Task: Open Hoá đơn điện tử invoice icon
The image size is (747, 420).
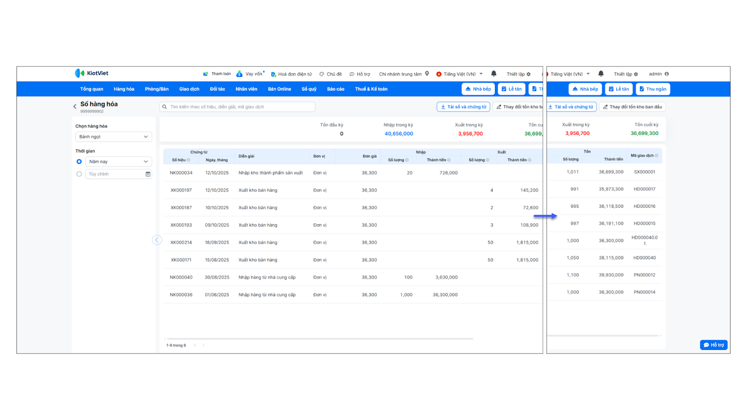Action: pos(274,74)
